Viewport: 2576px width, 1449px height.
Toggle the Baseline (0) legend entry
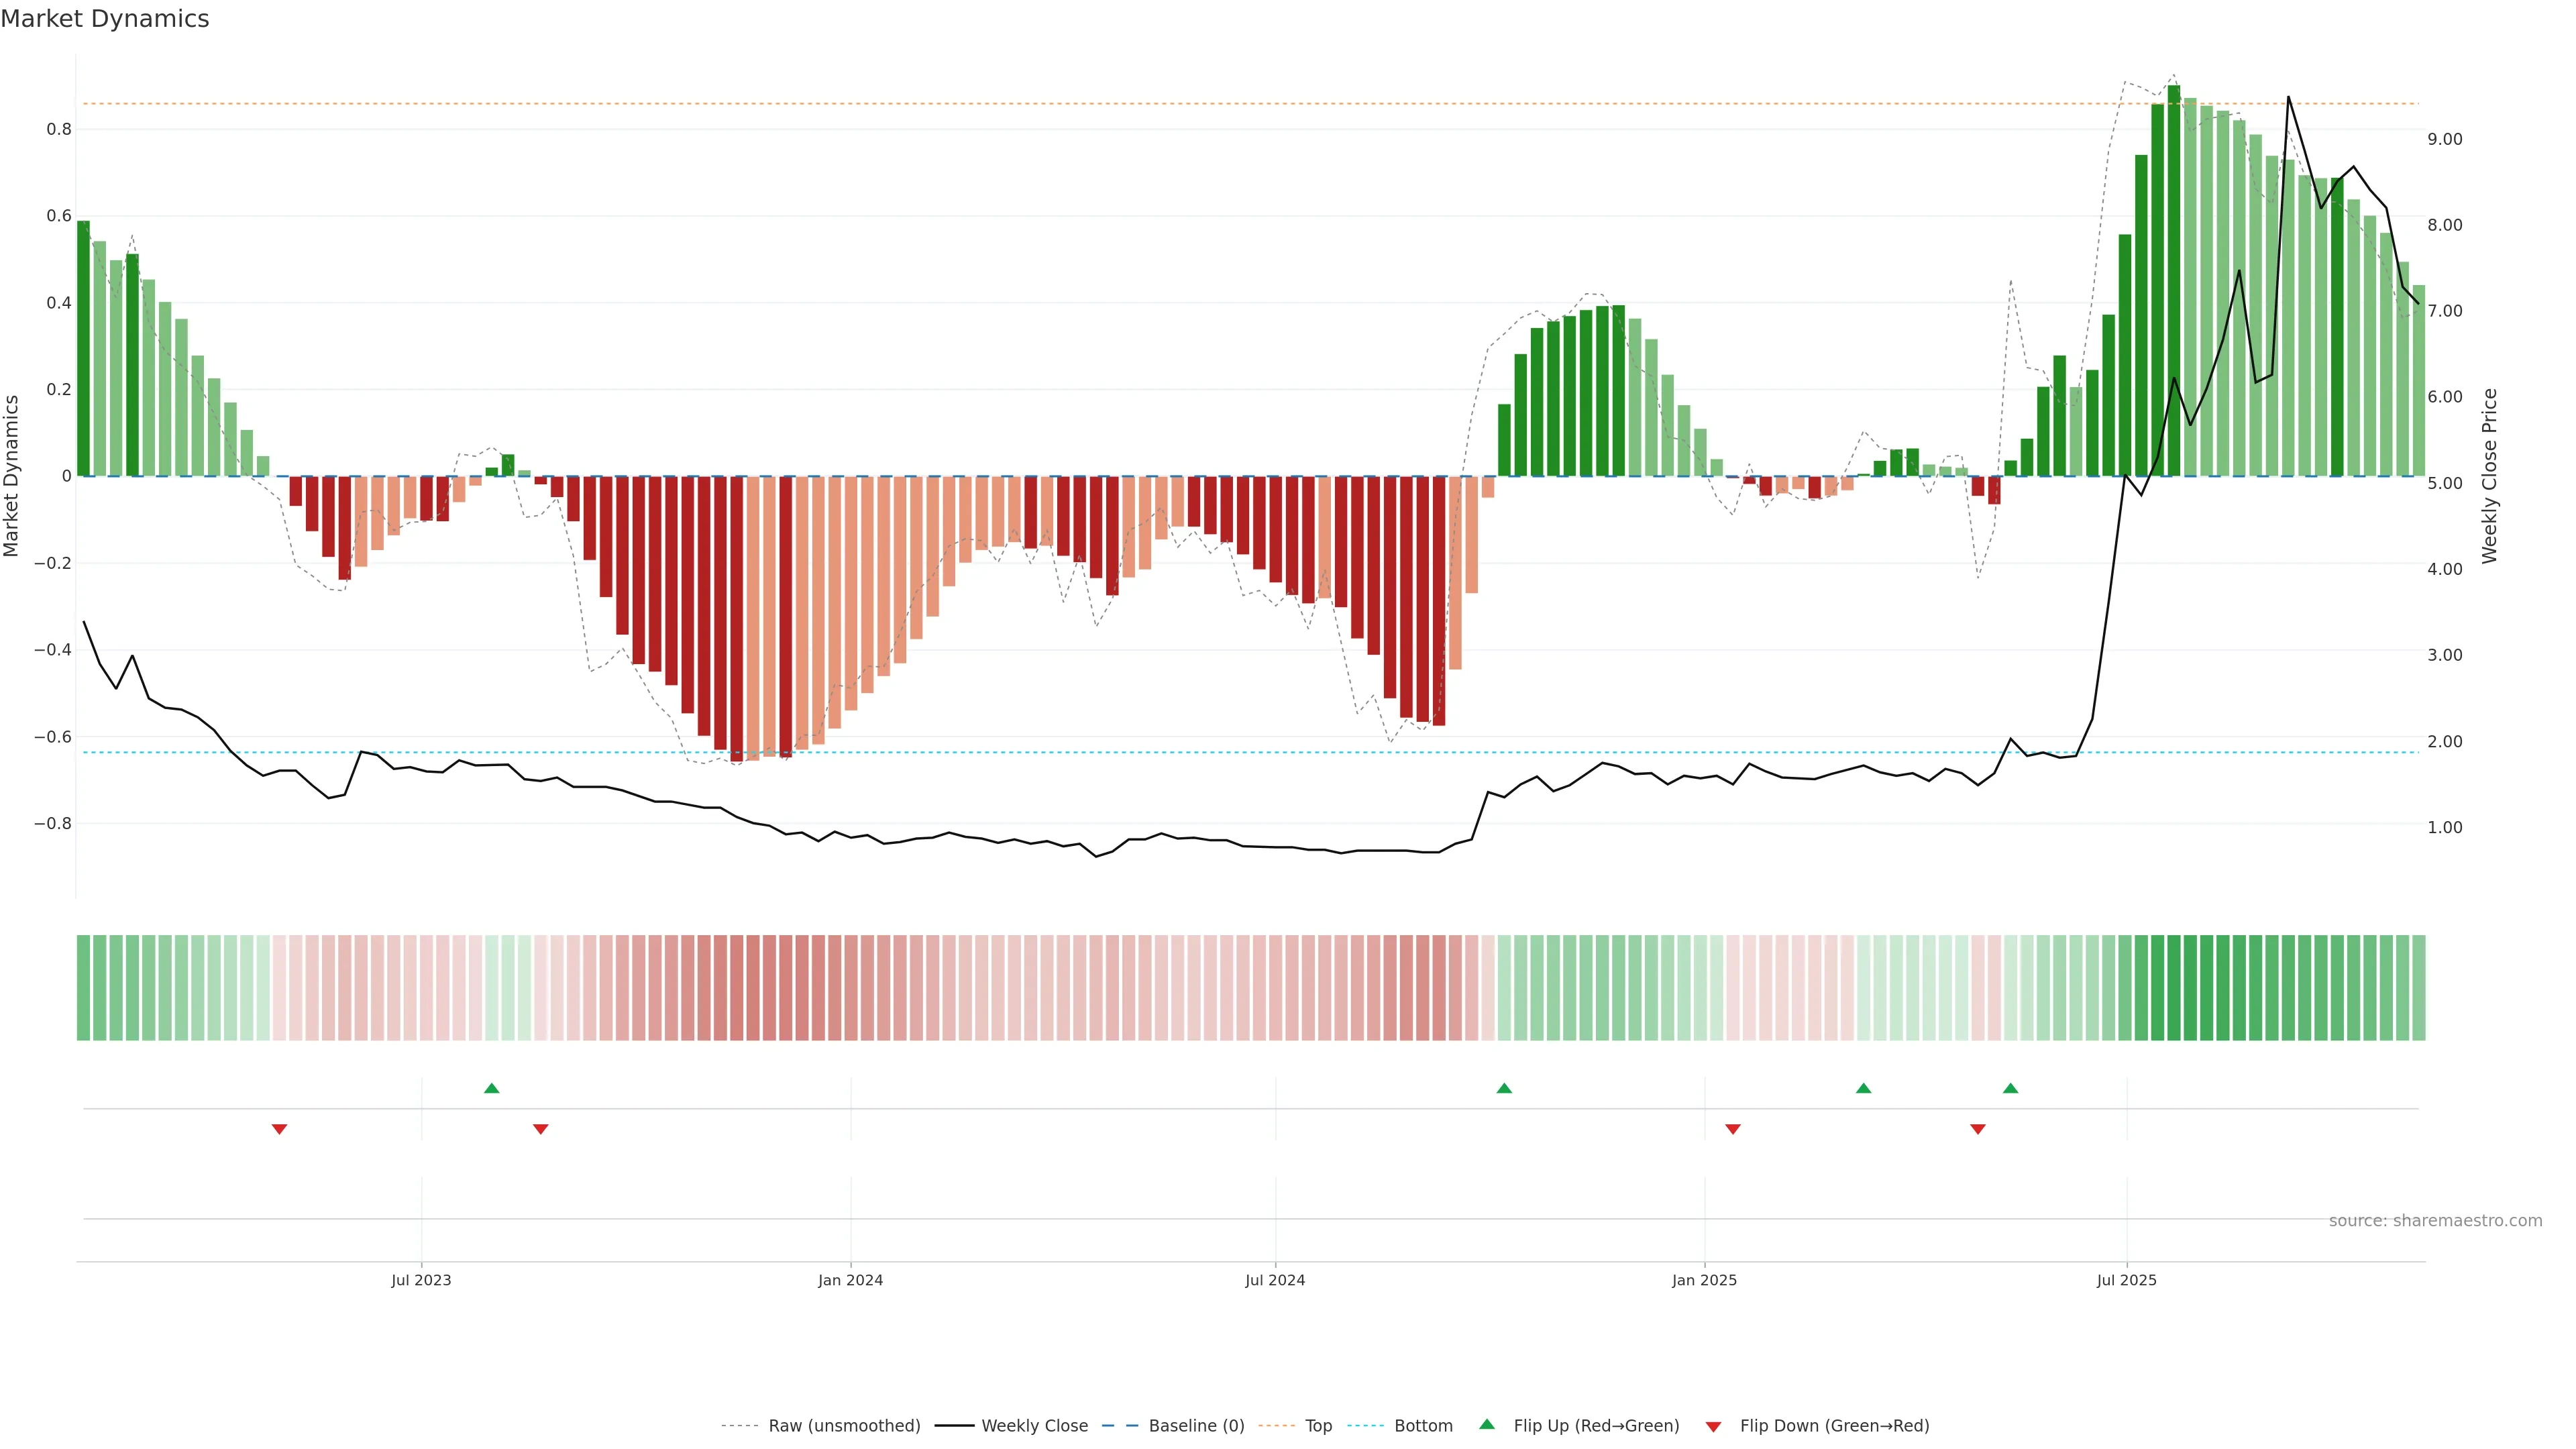point(1196,1425)
